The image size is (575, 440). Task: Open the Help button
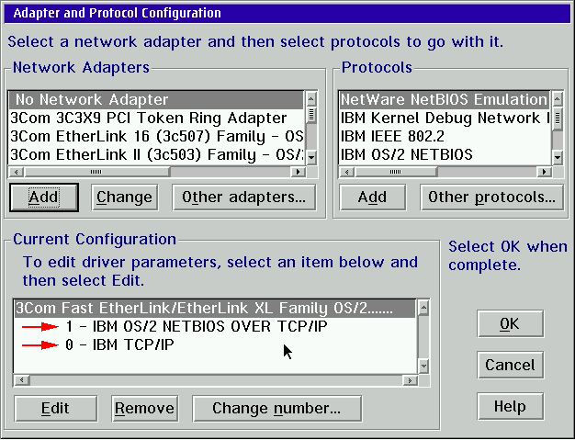(510, 406)
